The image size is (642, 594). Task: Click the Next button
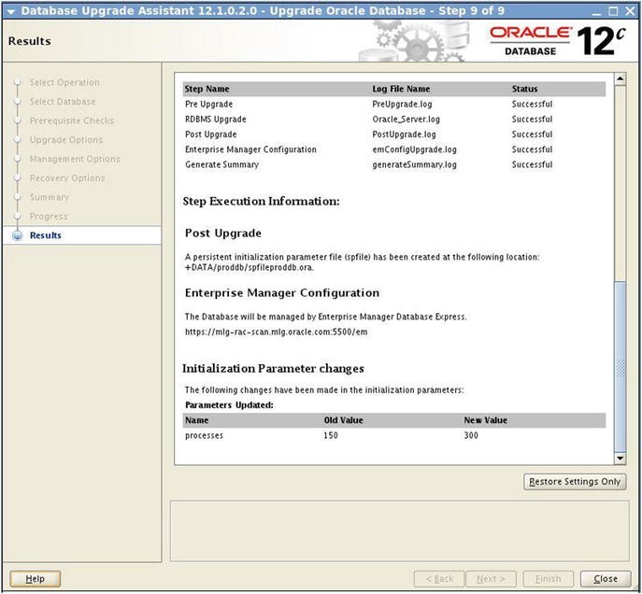coord(491,579)
